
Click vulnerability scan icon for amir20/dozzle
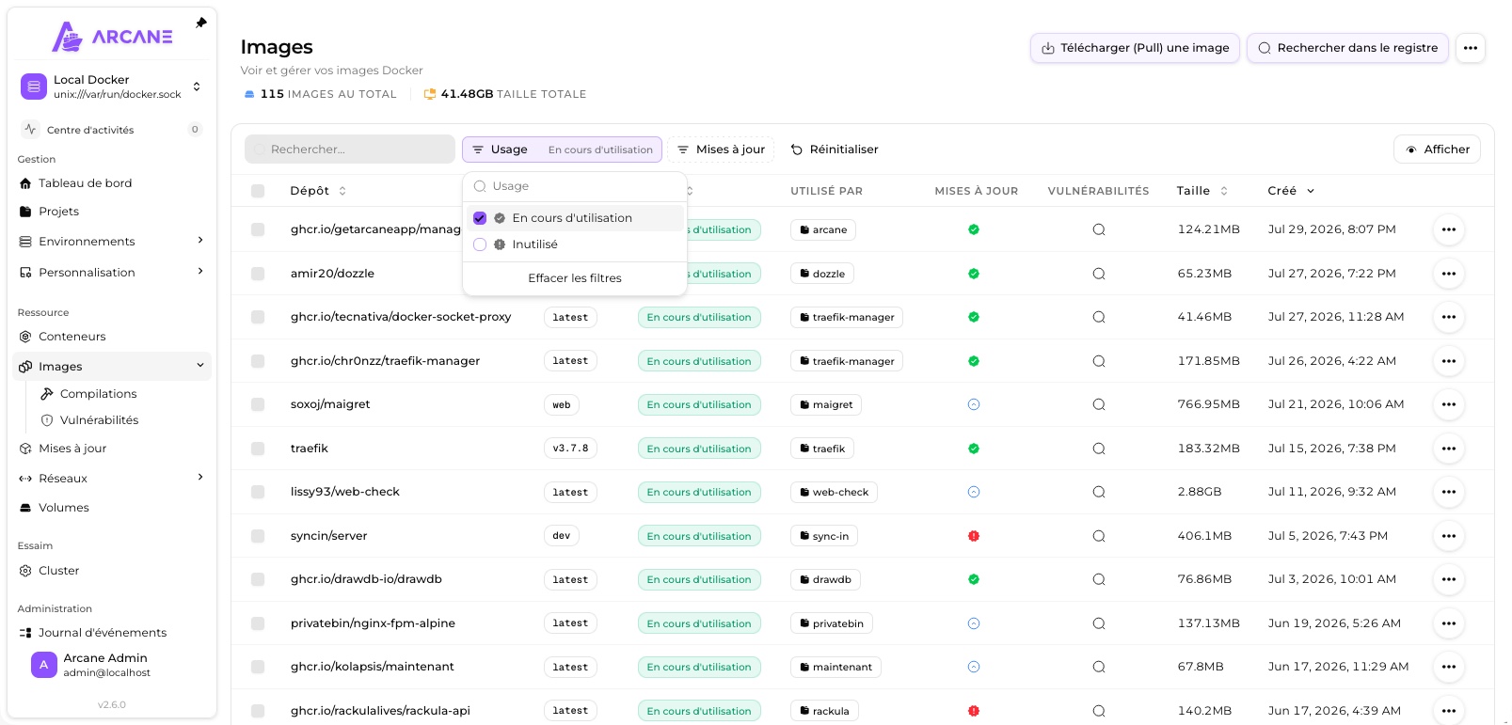click(x=1098, y=274)
